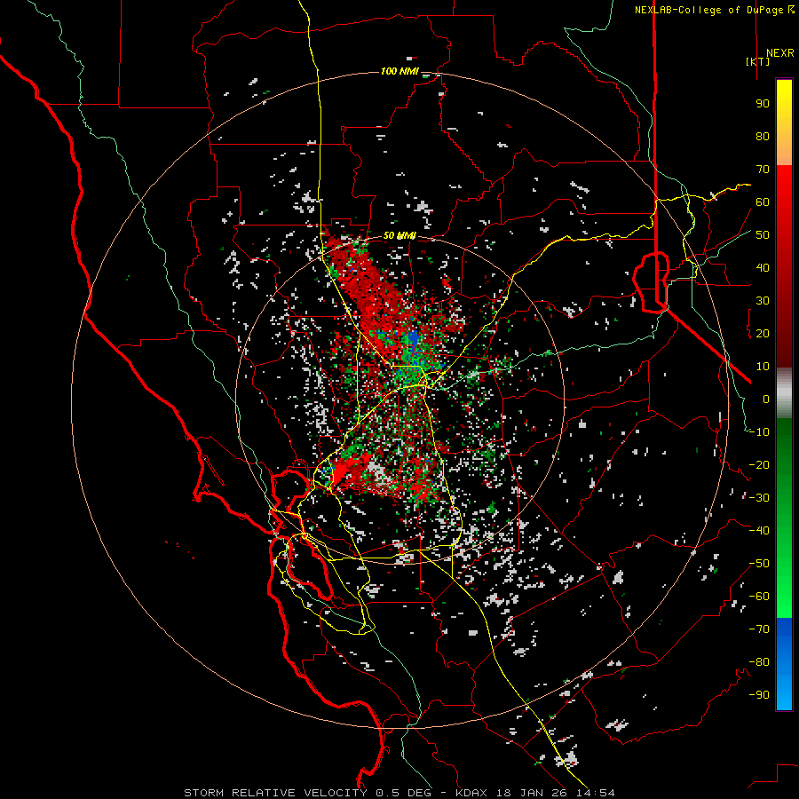Click the 40 value on velocity scale
Image resolution: width=799 pixels, height=799 pixels.
pos(763,268)
